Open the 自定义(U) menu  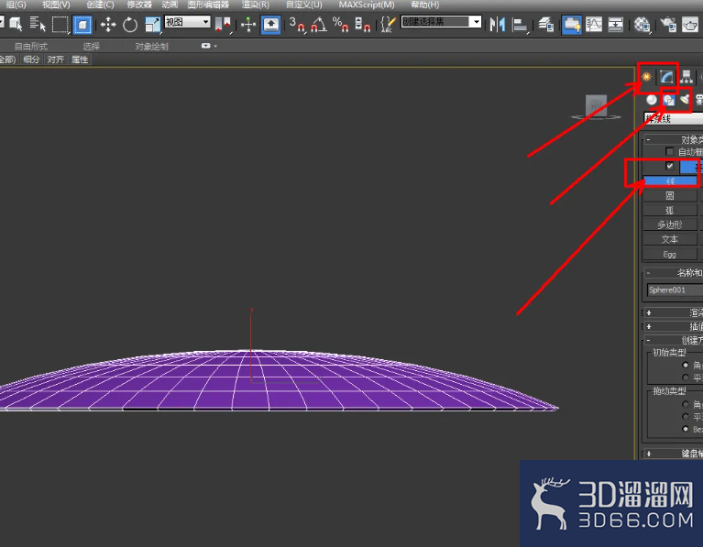point(304,5)
